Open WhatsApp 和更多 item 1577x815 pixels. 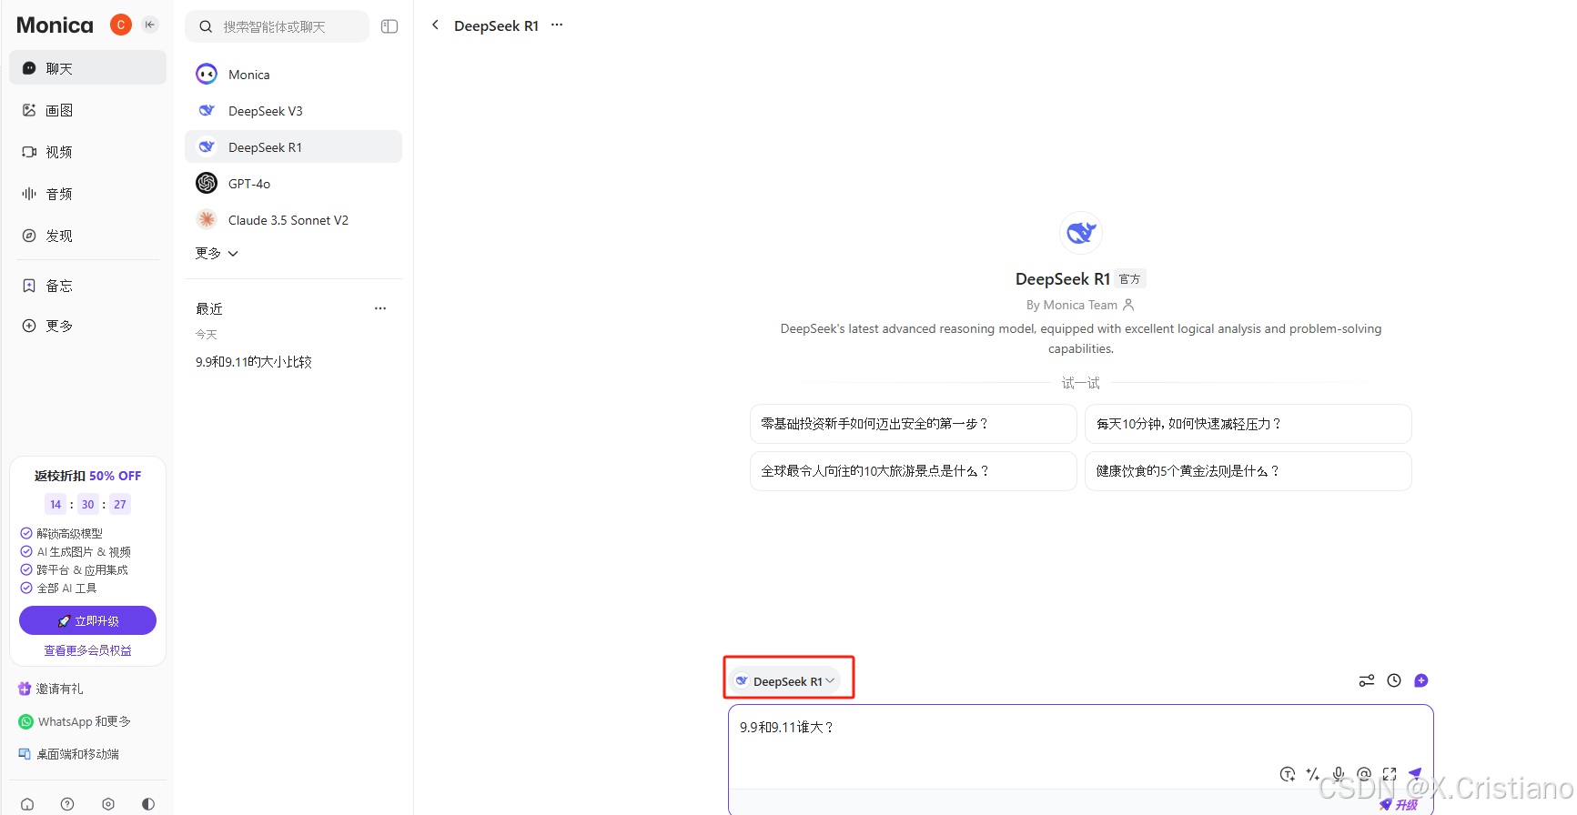click(x=75, y=721)
